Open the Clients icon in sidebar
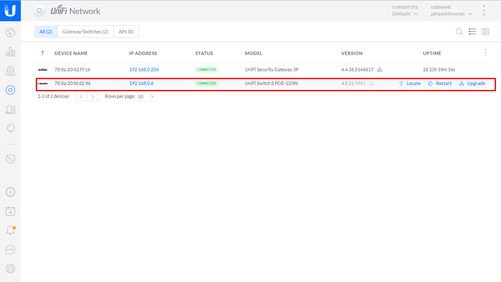This screenshot has height=282, width=501. pyautogui.click(x=10, y=110)
